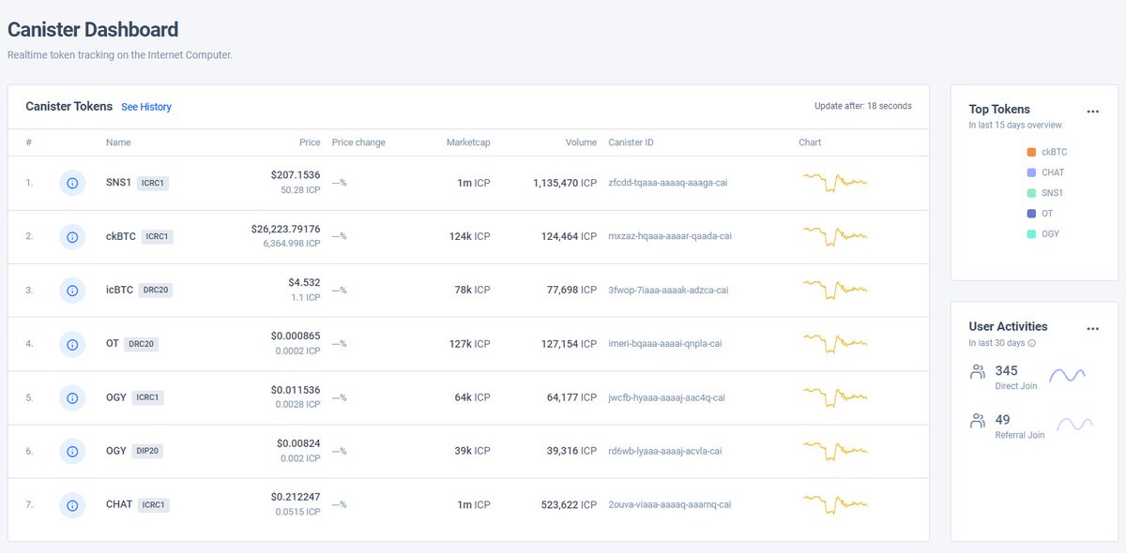
Task: Click canister ID jwcfb-hyaaa-aaaaj-aac4q-cai
Action: 666,397
